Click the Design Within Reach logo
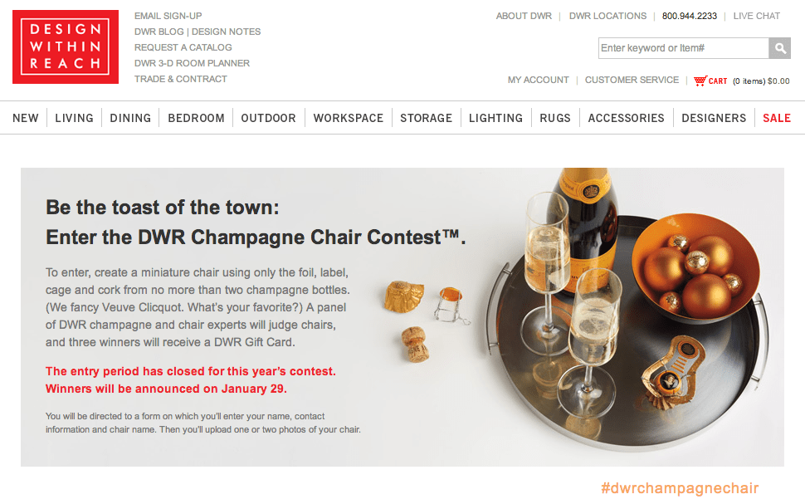Viewport: 805px width, 504px height. pos(66,46)
